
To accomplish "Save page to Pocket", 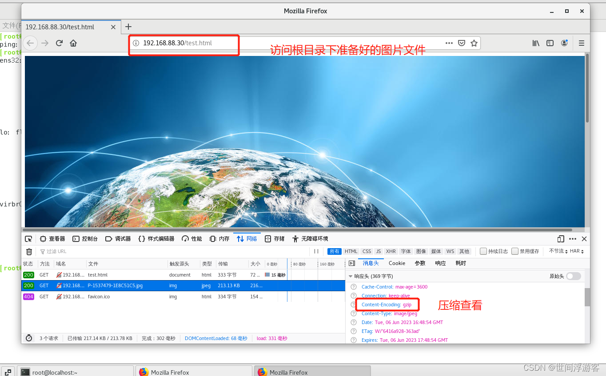I will (x=462, y=43).
